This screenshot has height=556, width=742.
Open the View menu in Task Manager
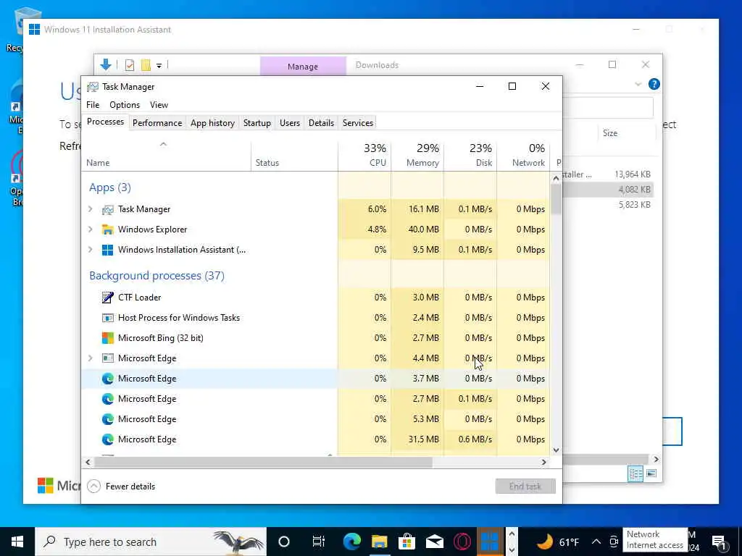tap(159, 104)
